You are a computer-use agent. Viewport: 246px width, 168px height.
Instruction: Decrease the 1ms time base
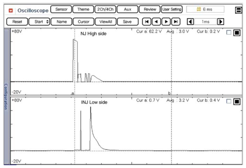coord(190,22)
